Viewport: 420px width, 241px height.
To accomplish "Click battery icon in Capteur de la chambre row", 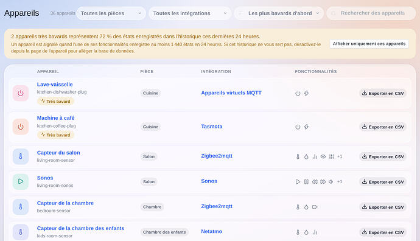I will point(315,207).
